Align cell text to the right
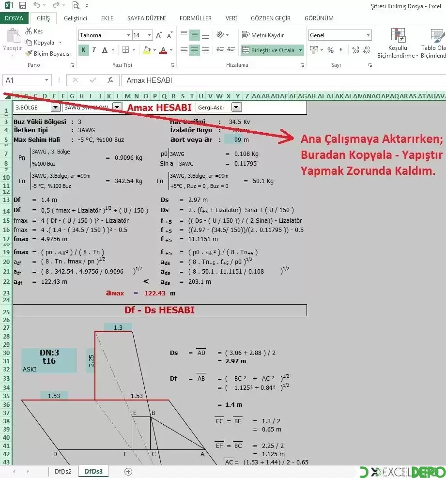This screenshot has width=446, height=478. pos(205,50)
